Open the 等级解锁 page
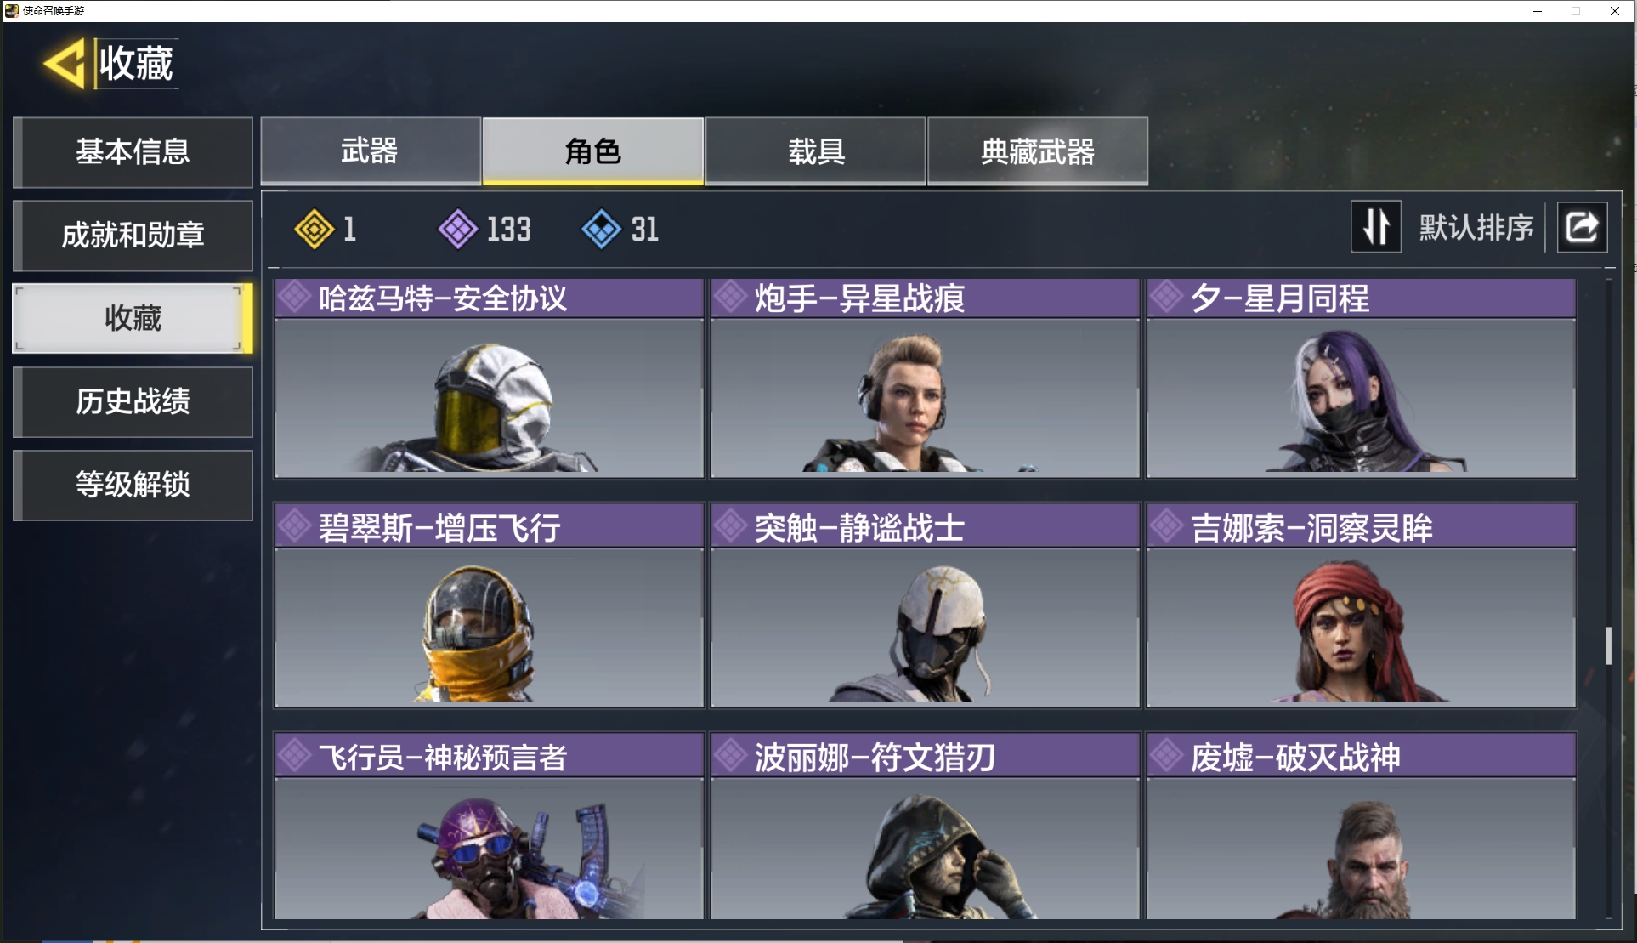 click(x=133, y=485)
